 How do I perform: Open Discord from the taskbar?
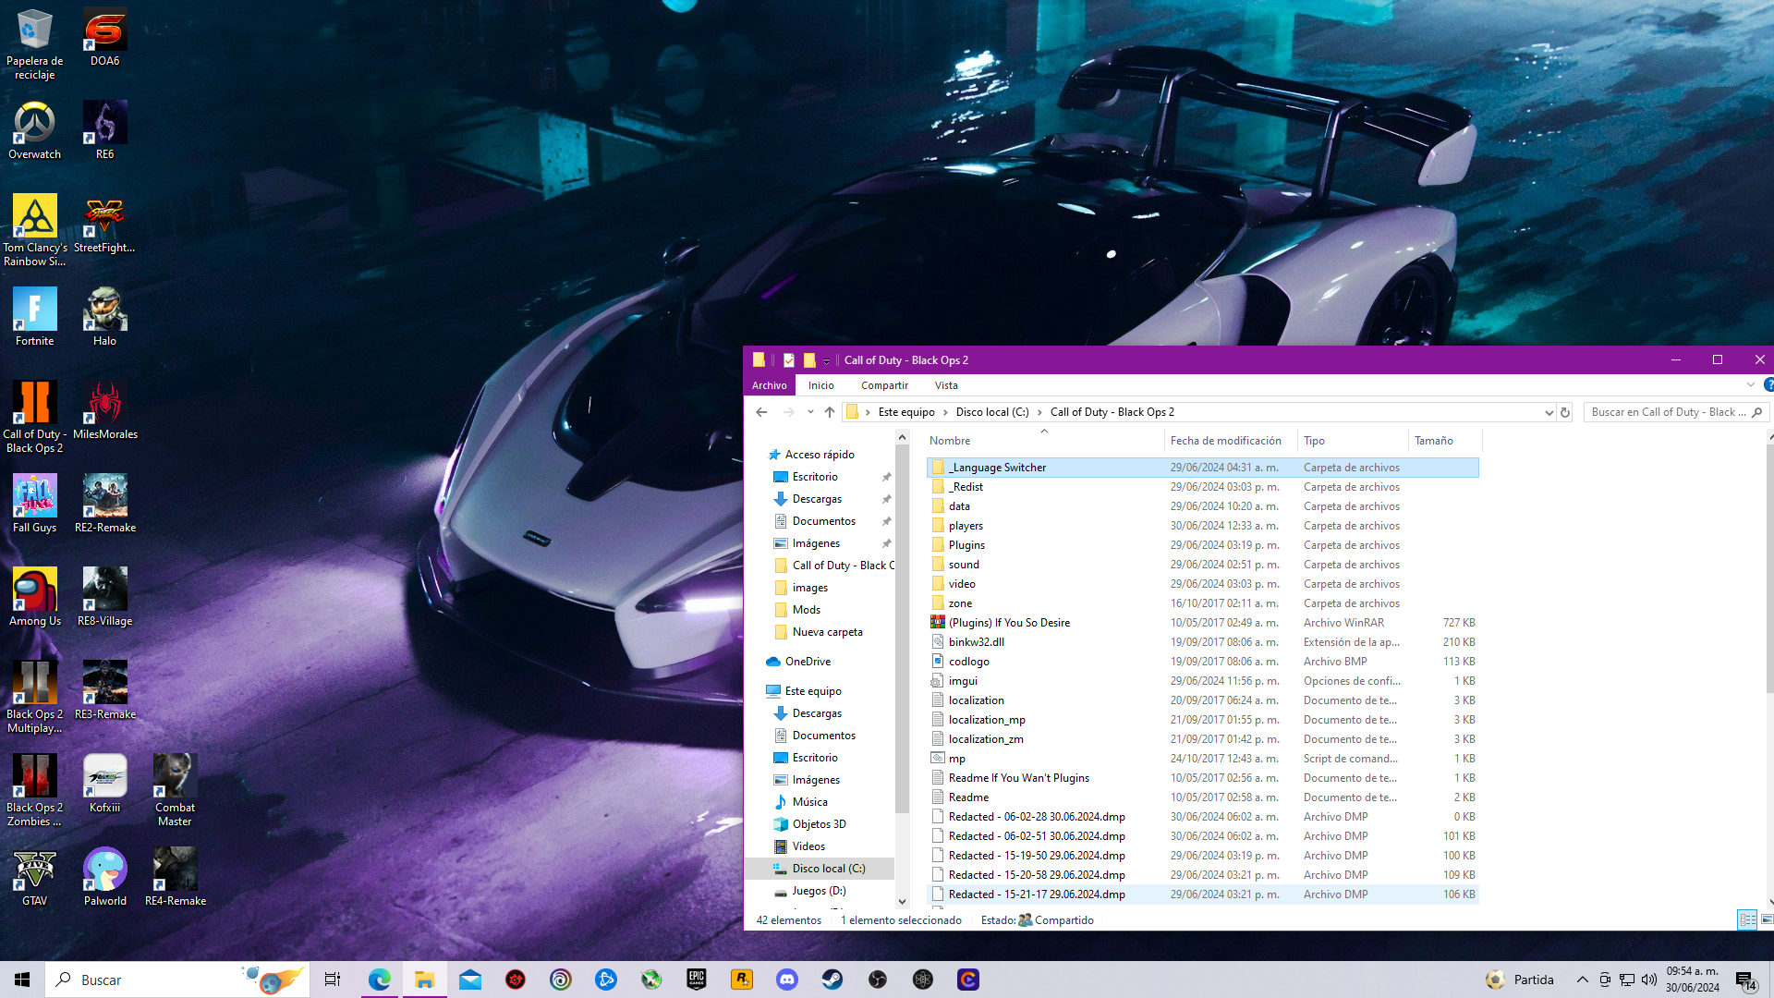click(787, 980)
